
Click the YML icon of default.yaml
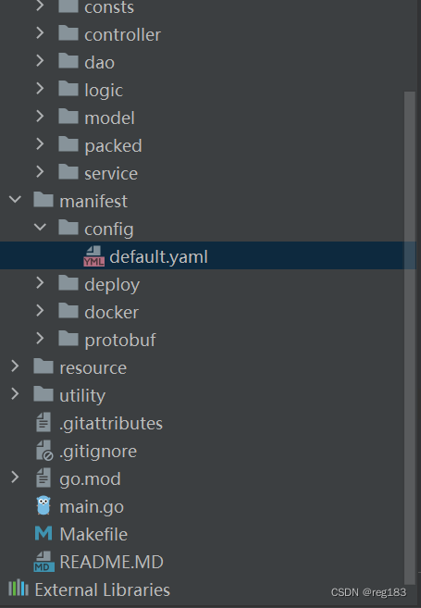point(93,256)
